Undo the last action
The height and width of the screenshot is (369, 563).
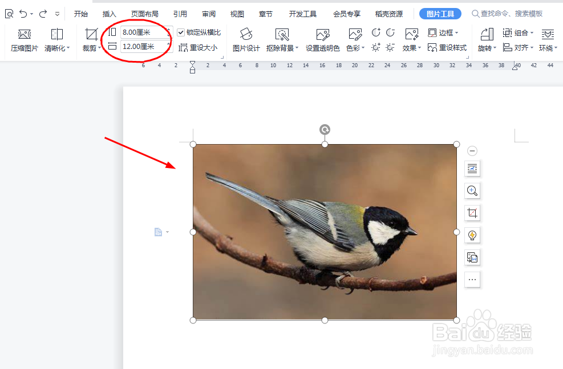(x=23, y=14)
